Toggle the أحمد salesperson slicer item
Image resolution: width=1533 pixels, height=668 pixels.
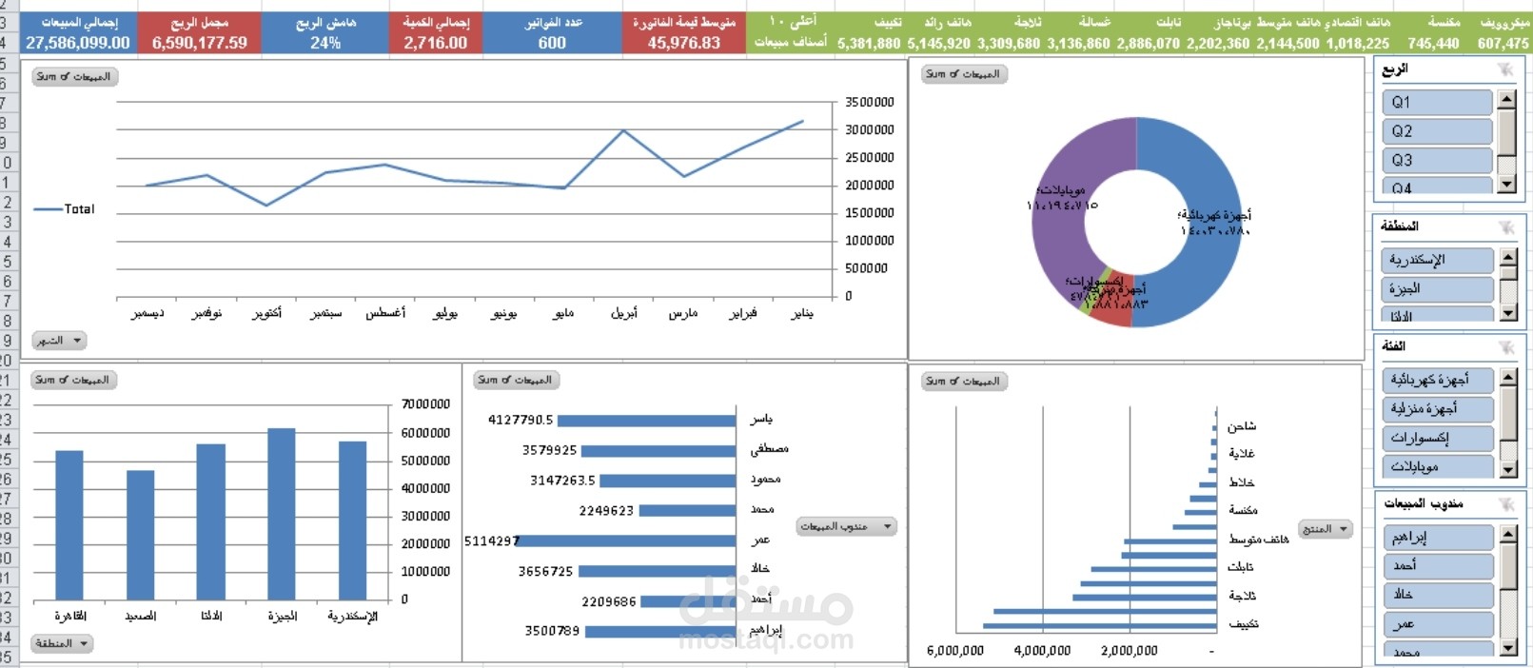pos(1437,566)
